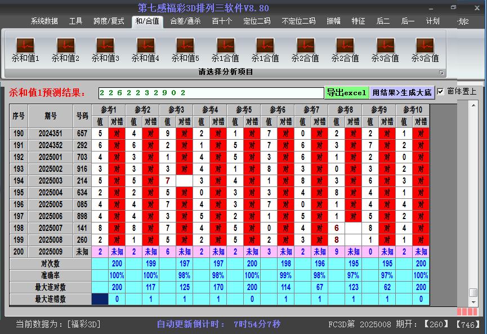This screenshot has width=487, height=334.
Task: Open the 定位二码 tab
Action: click(x=257, y=21)
